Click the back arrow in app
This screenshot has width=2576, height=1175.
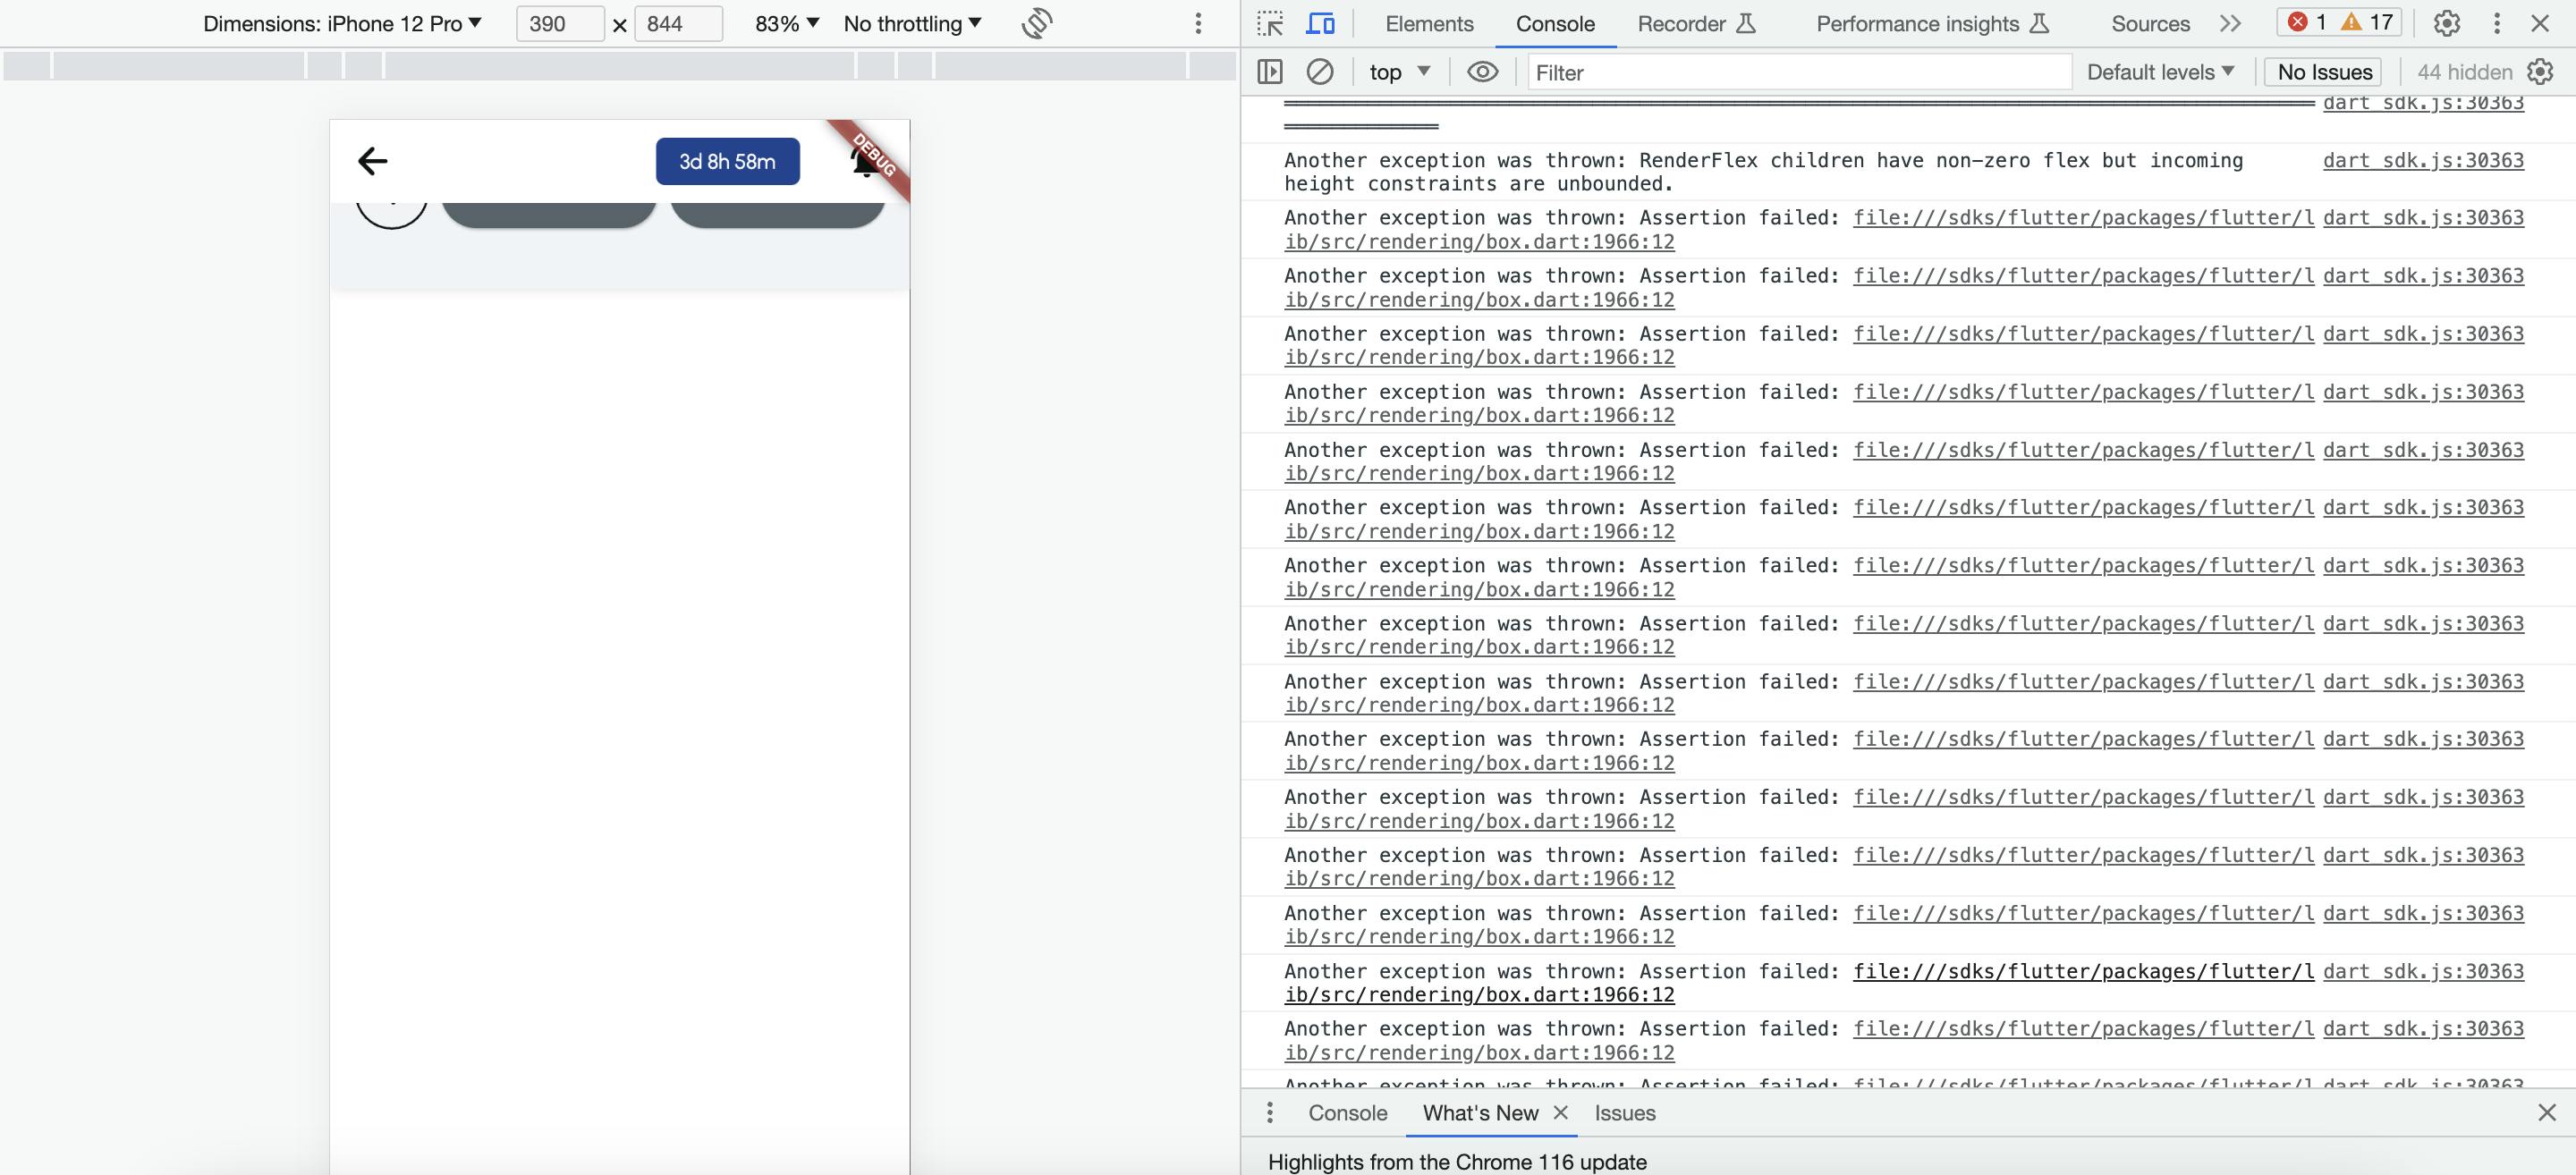tap(372, 161)
